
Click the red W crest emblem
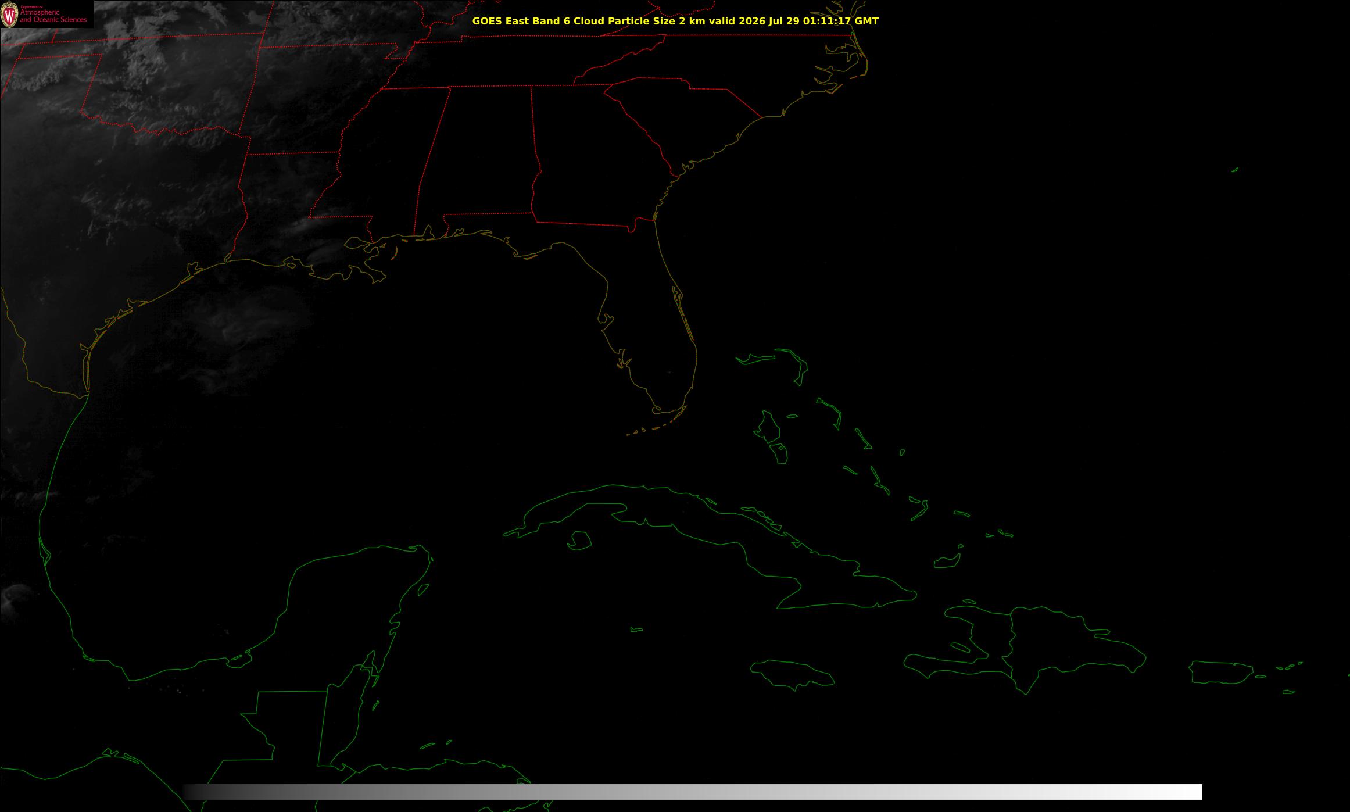coord(9,15)
